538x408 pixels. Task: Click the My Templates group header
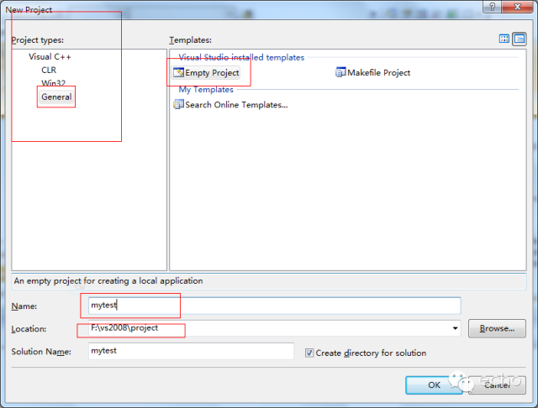(206, 90)
